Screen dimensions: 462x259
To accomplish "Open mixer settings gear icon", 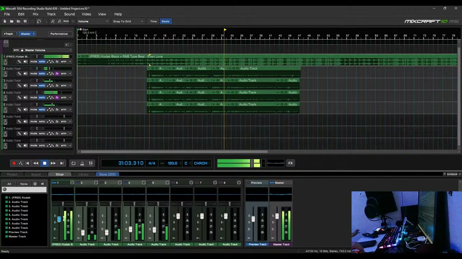I will point(35,184).
